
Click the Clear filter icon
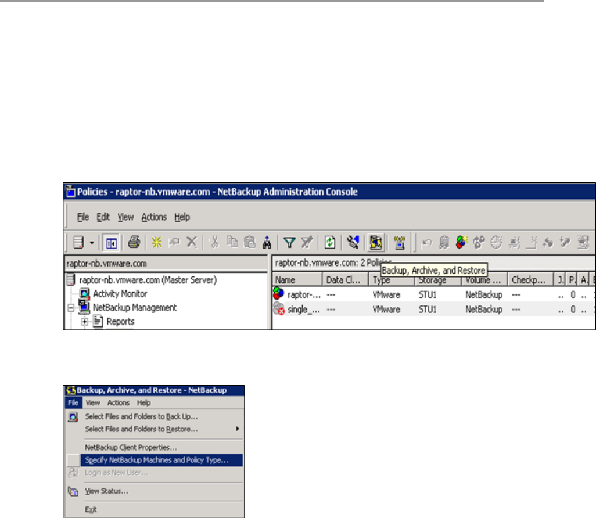click(307, 242)
